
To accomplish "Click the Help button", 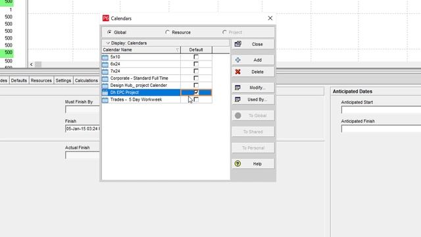I will click(x=253, y=164).
